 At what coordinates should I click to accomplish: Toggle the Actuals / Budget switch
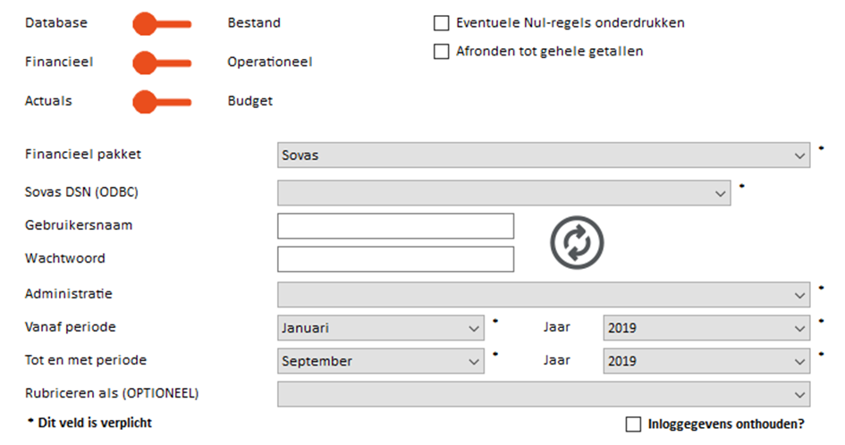click(162, 102)
